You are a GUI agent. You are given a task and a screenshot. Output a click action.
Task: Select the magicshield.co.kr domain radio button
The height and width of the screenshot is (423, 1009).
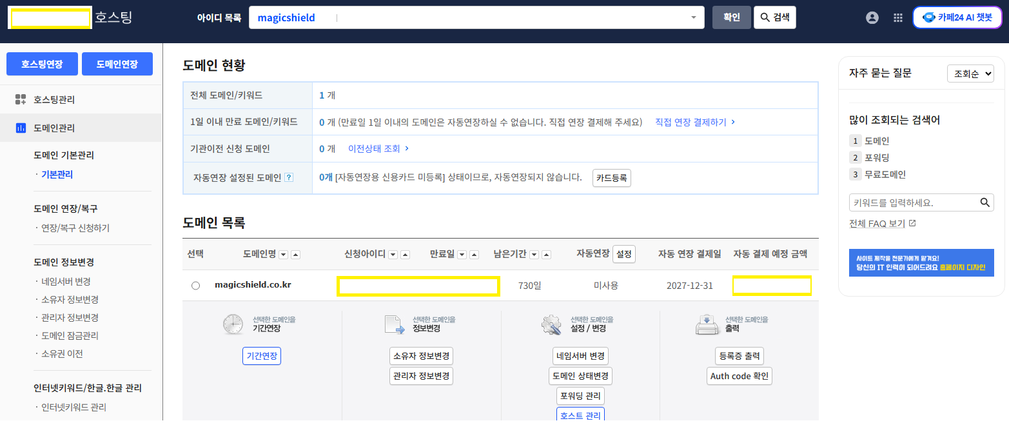tap(195, 285)
